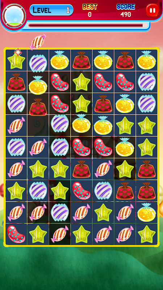163x290 pixels.
Task: Select the red jelly bean in the bottom row
Action: 16,234
